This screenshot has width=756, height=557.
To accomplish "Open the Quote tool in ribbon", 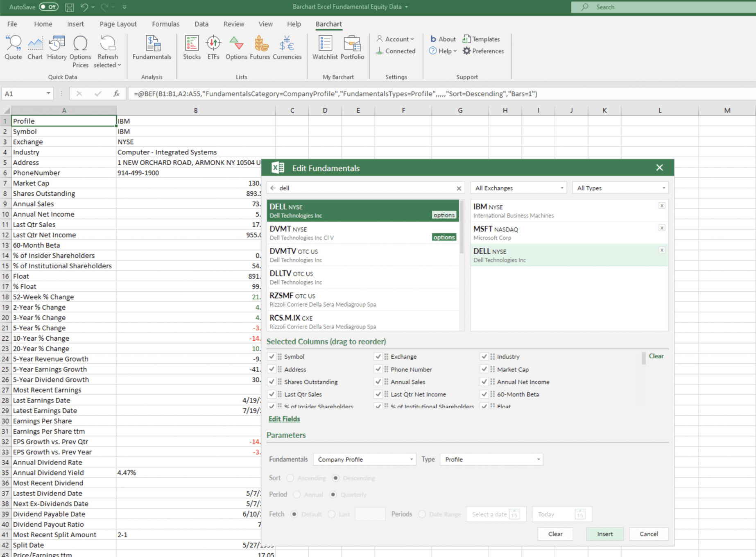I will 13,48.
